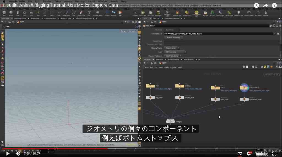Image resolution: width=282 pixels, height=157 pixels.
Task: Switch to Take List tab
Action: (x=156, y=18)
